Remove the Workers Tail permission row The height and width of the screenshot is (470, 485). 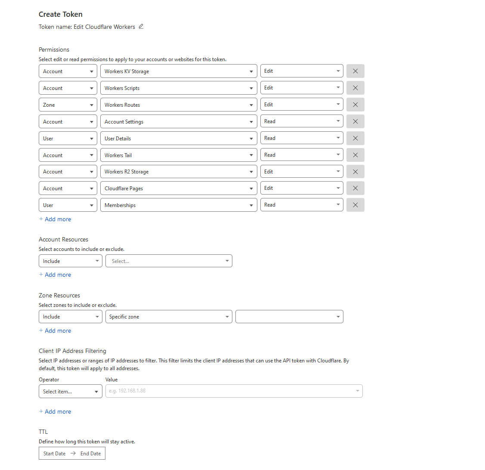click(355, 155)
